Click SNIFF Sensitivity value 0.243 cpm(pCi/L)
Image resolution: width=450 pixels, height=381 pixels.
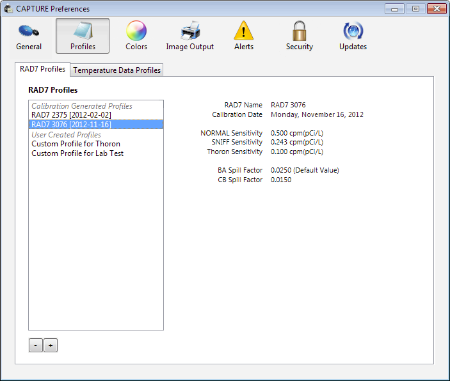[297, 142]
